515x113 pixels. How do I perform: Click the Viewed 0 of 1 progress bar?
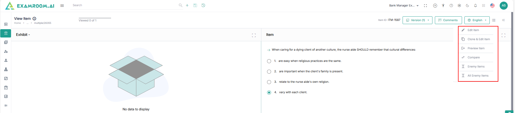[x=95, y=18]
